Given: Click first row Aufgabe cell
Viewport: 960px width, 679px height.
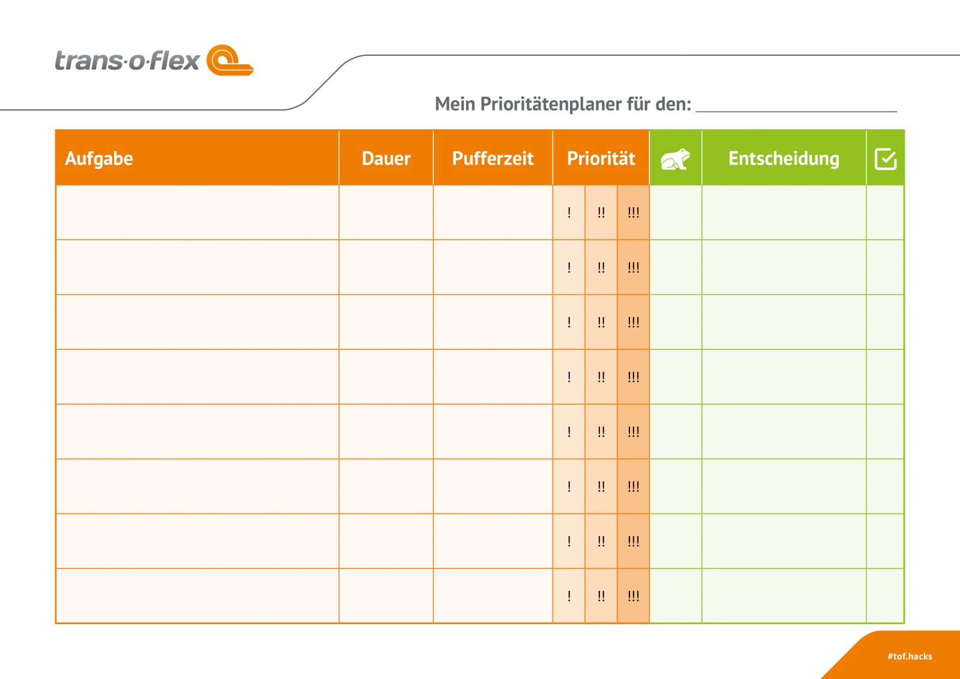Looking at the screenshot, I should [x=197, y=213].
